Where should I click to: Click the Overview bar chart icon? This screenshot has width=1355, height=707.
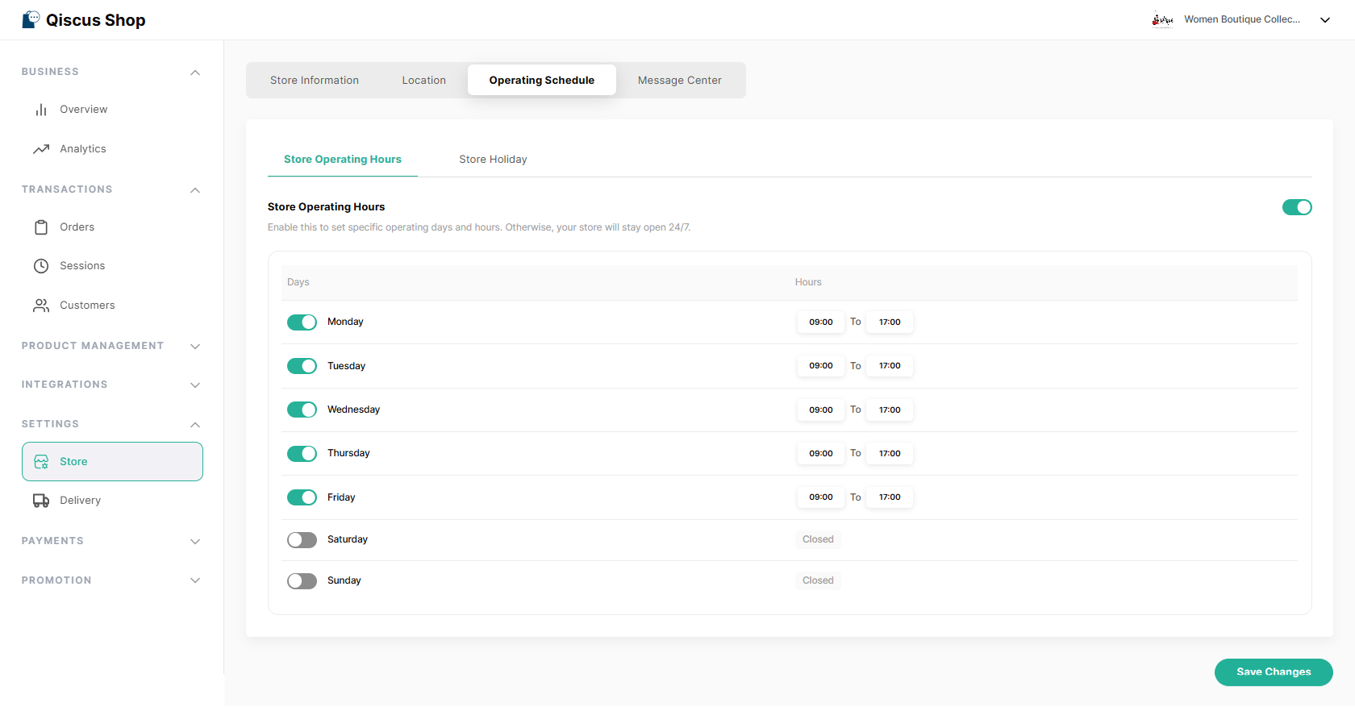[41, 110]
